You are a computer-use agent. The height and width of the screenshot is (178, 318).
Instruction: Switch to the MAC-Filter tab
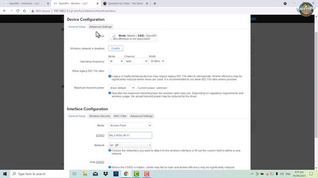tap(120, 116)
